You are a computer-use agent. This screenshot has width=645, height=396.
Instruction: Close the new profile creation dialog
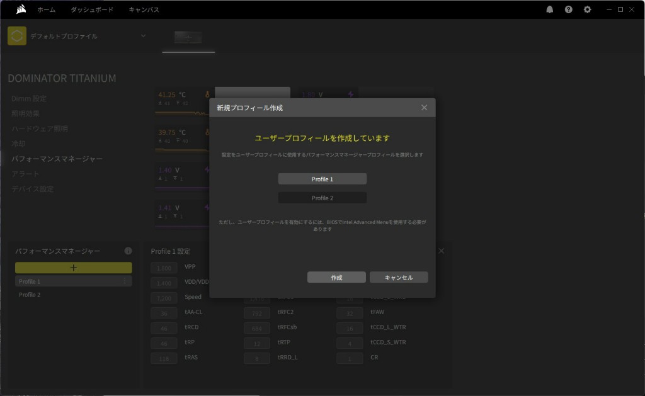[x=424, y=108]
